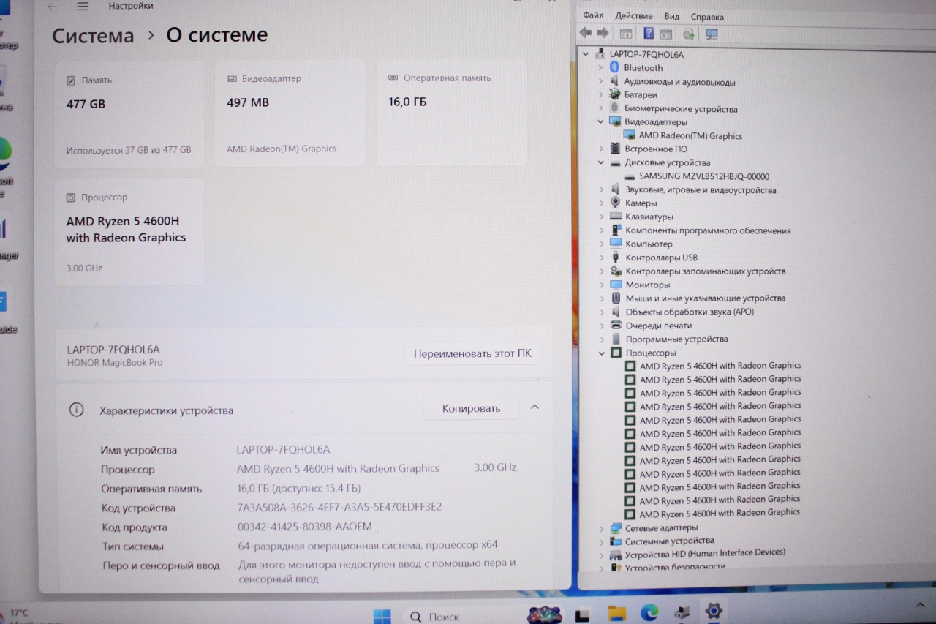Open the Файл menu
936x624 pixels.
(x=594, y=16)
